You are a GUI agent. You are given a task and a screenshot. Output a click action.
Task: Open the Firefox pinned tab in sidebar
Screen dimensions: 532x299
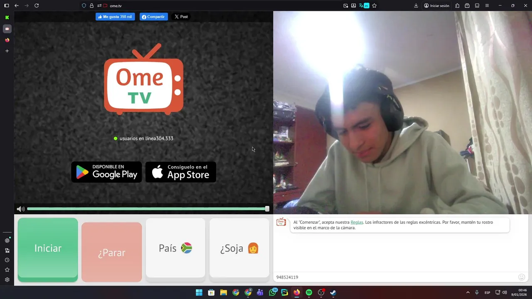click(7, 40)
